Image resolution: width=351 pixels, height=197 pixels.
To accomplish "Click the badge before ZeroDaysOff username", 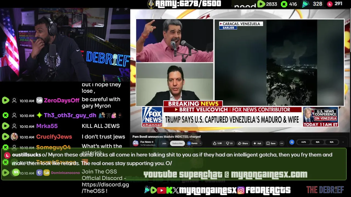I will point(39,100).
